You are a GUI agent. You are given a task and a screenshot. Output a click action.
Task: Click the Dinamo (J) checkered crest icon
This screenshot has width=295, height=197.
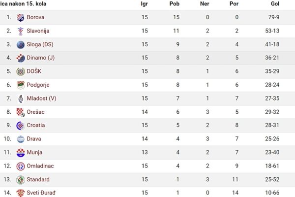coord(21,58)
